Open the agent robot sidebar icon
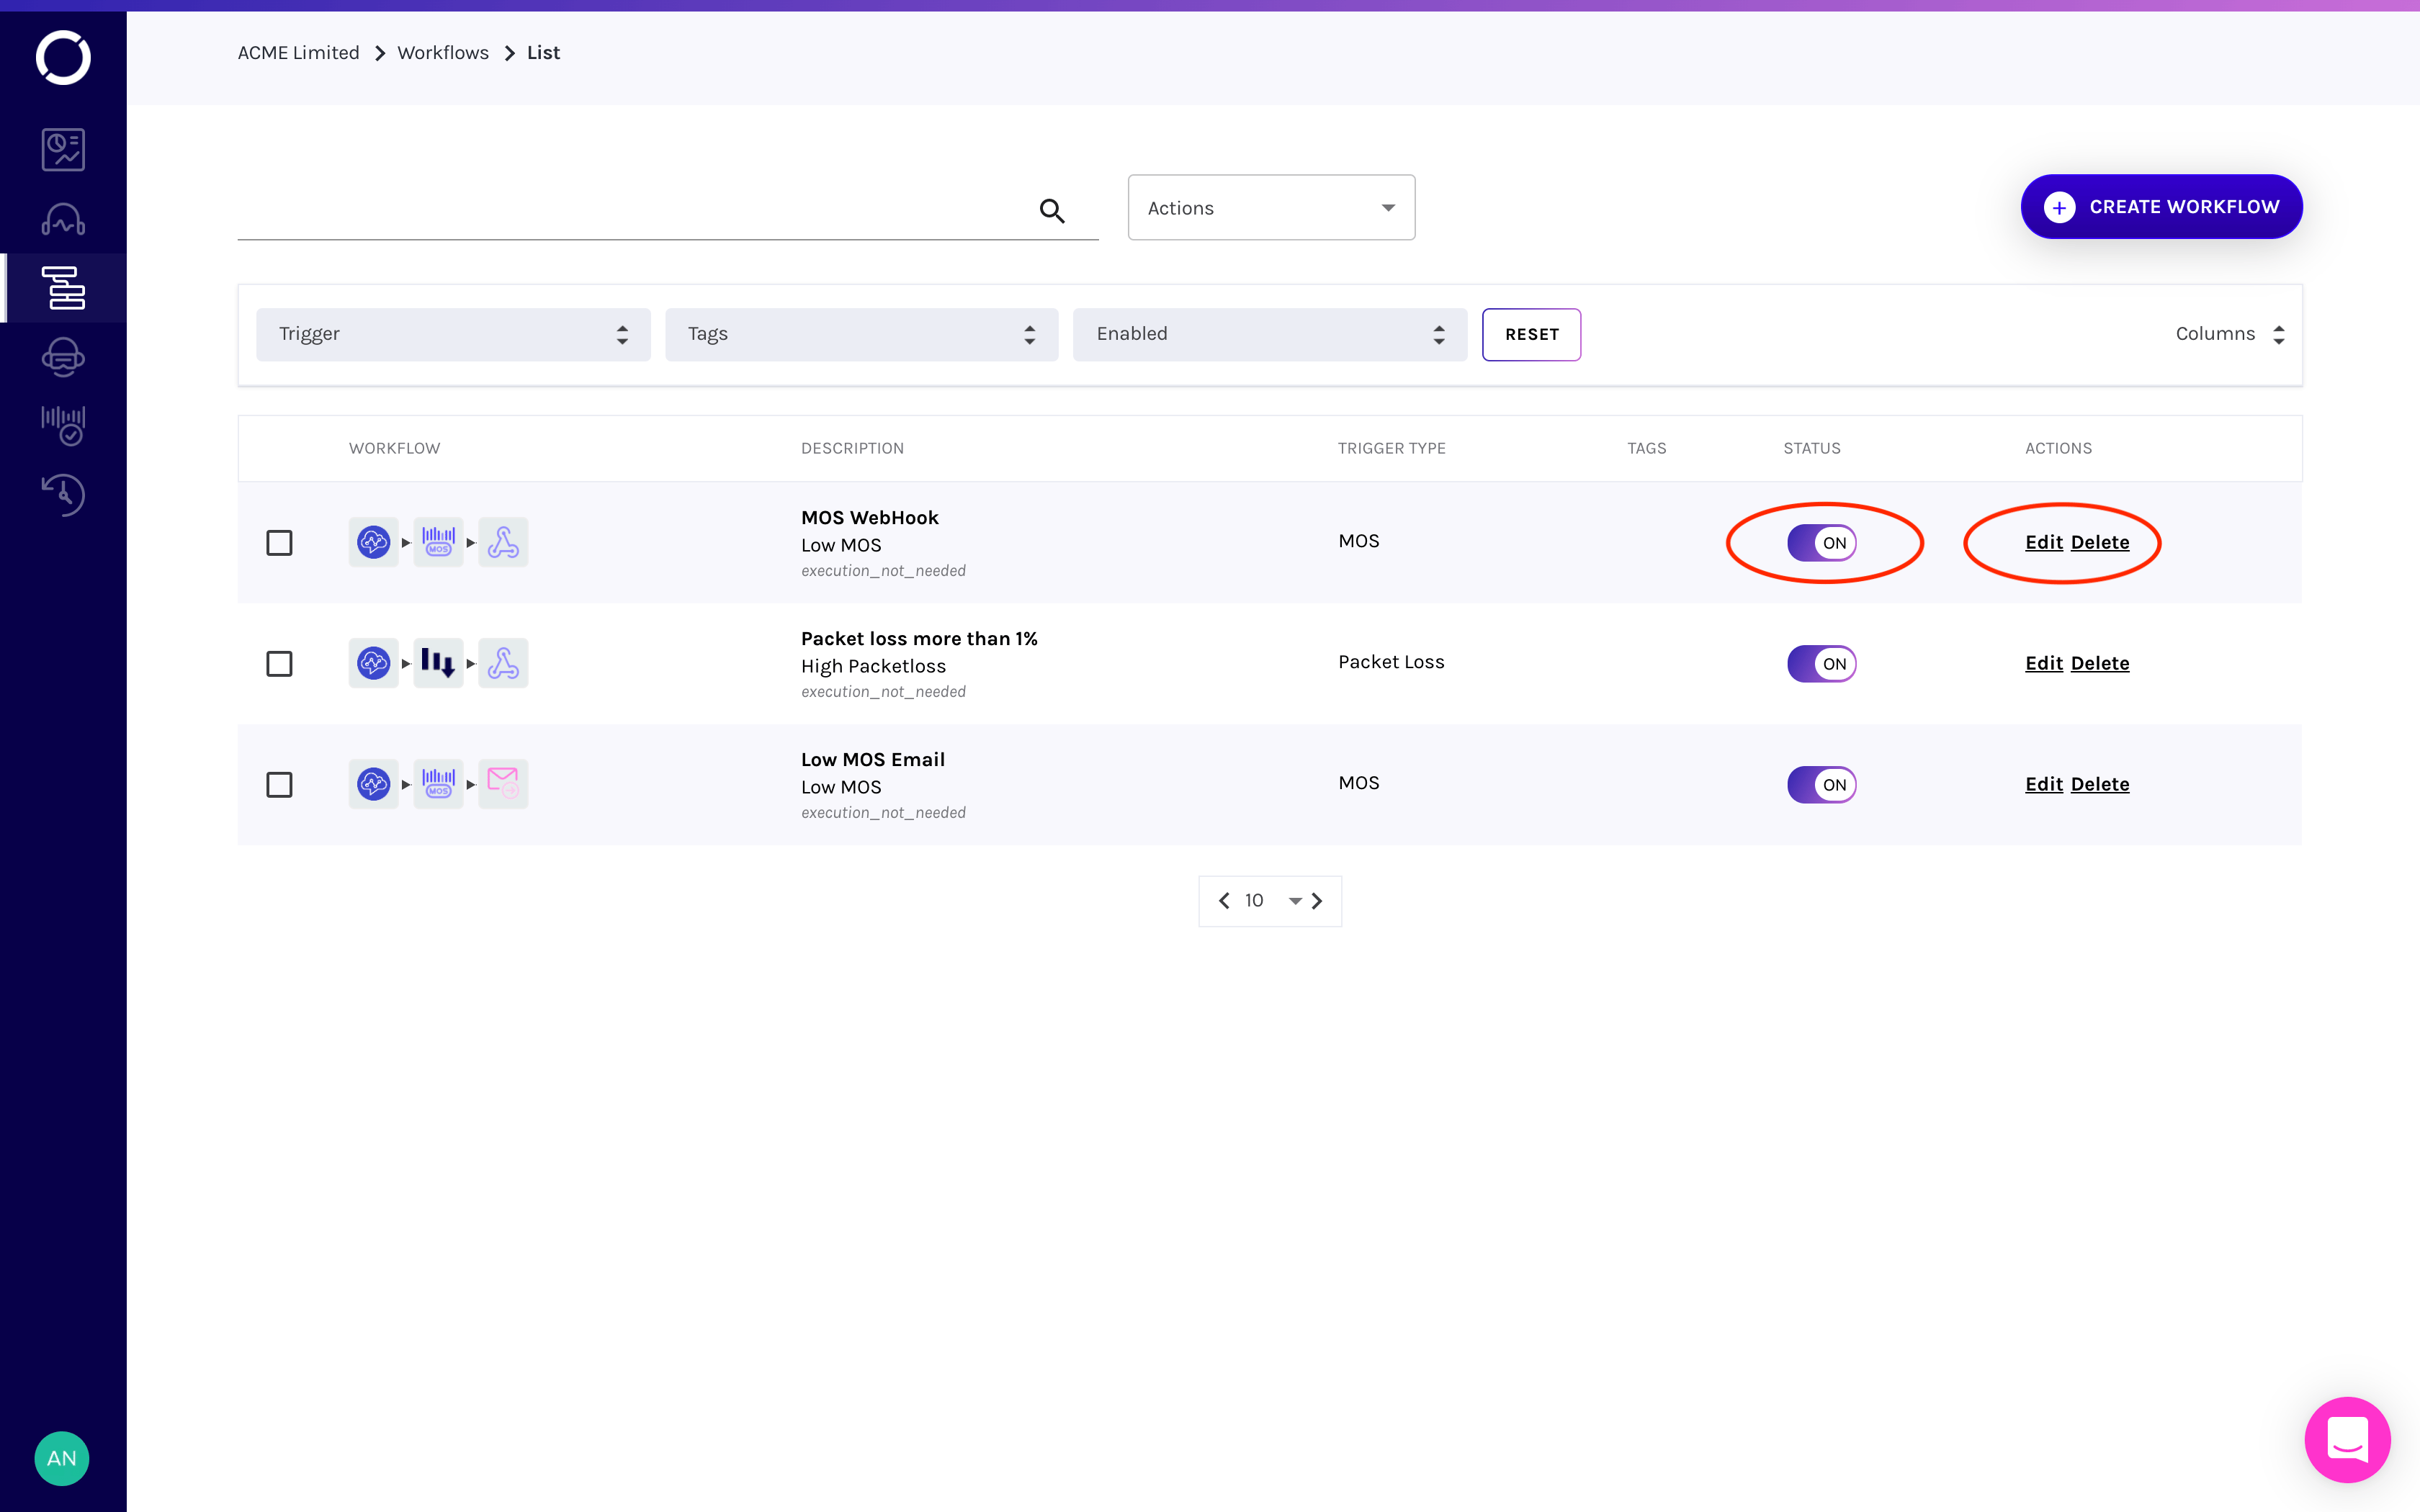 tap(63, 357)
